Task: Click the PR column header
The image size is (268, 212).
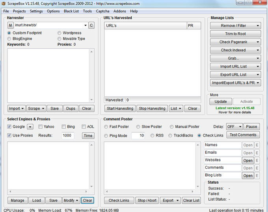Action: coord(194,26)
